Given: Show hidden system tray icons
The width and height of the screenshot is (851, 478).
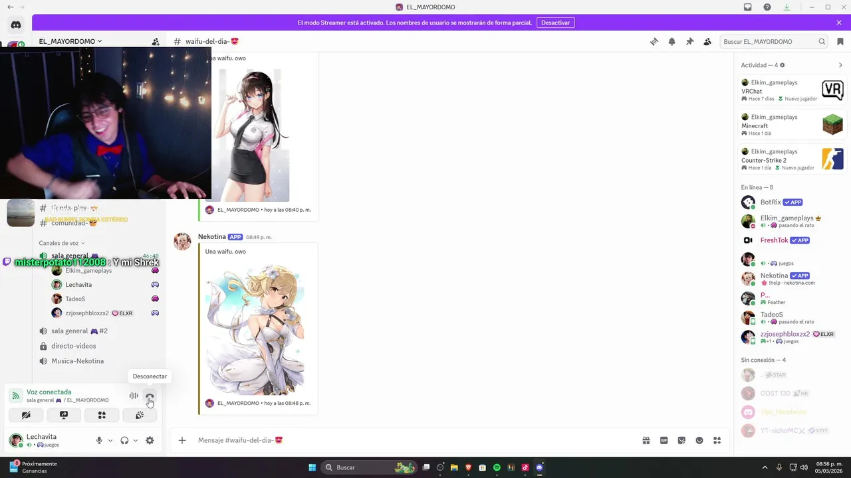Looking at the screenshot, I should [x=765, y=467].
